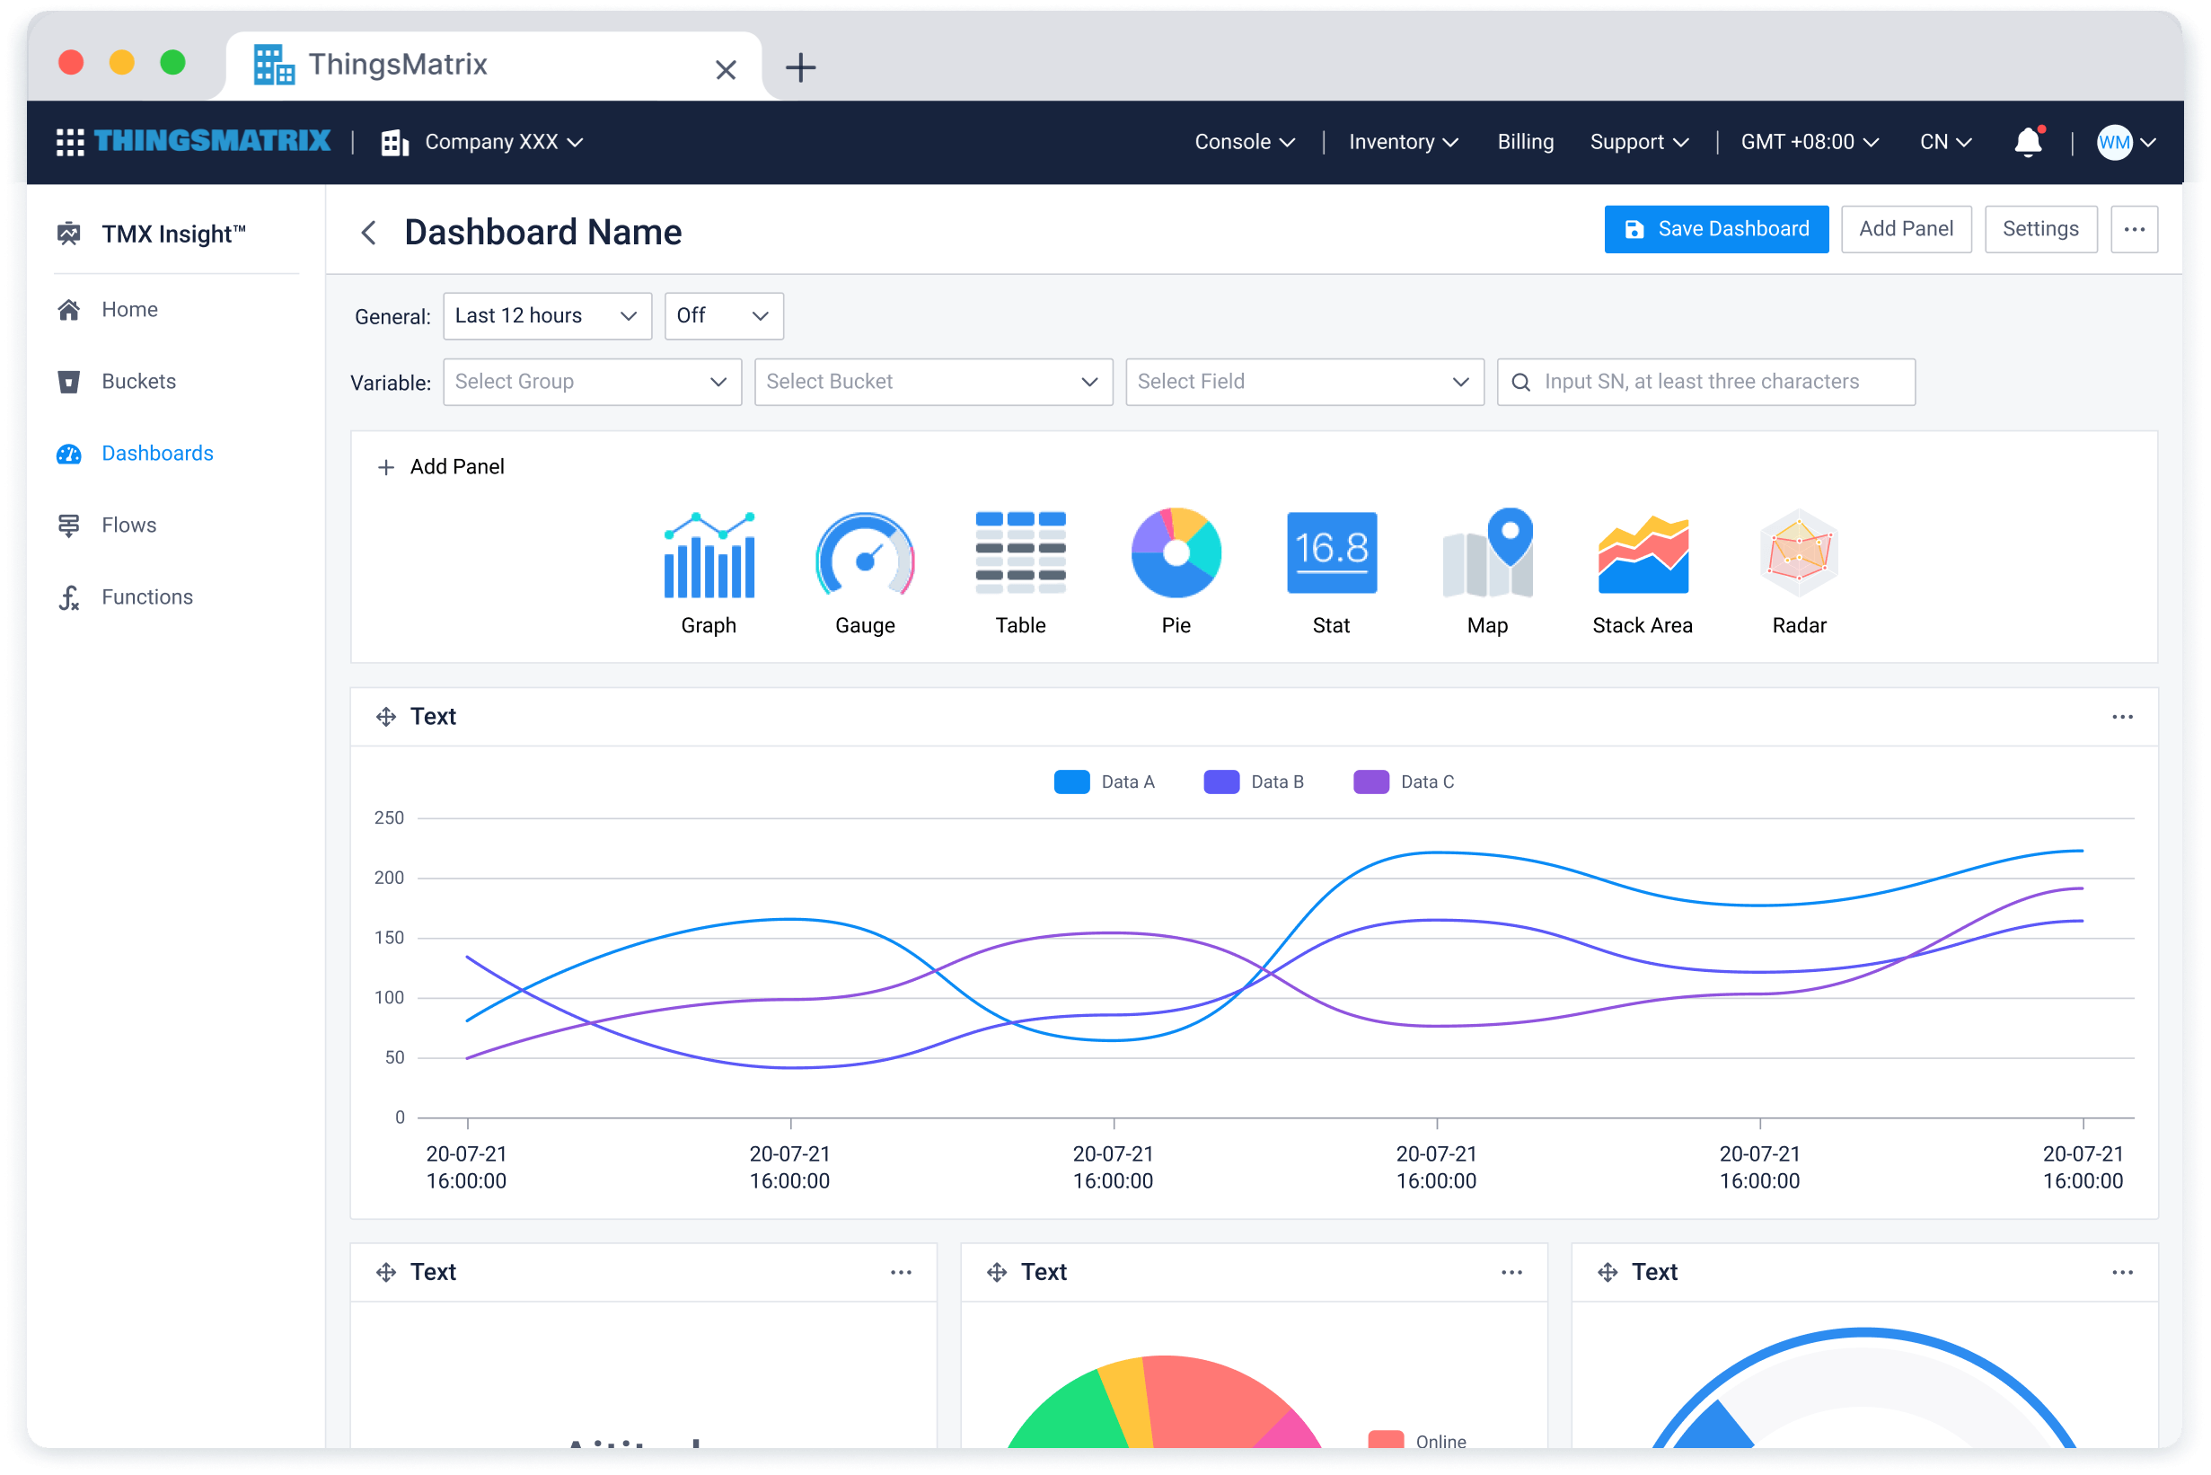Toggle Data A series in legend
Image resolution: width=2211 pixels, height=1475 pixels.
(x=1104, y=782)
